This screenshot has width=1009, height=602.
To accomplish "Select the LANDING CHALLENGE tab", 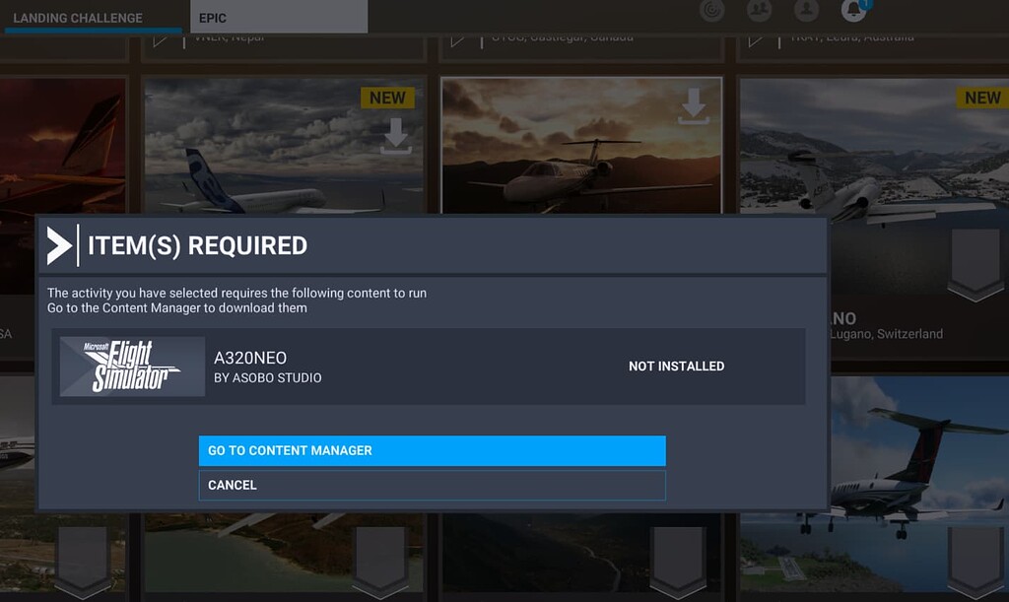I will pyautogui.click(x=77, y=17).
